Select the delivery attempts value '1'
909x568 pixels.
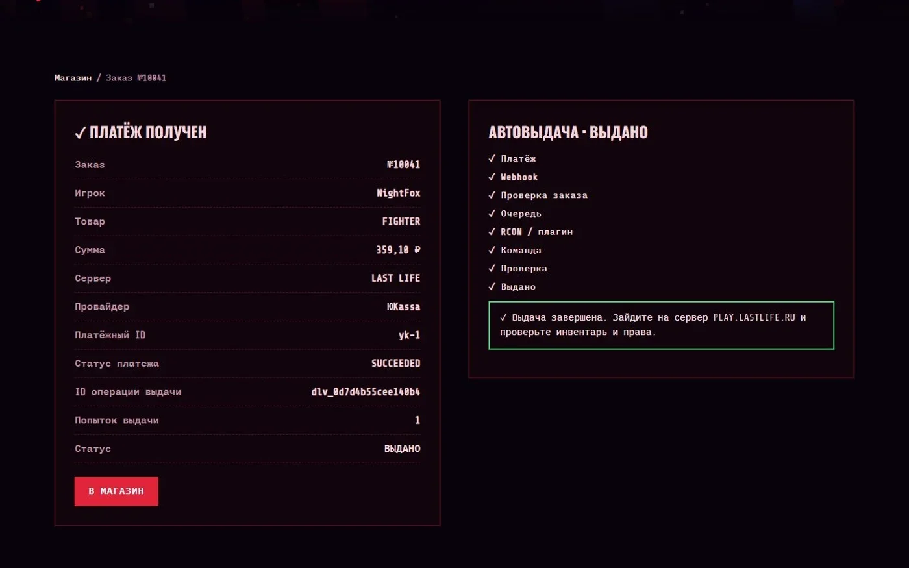click(x=417, y=421)
